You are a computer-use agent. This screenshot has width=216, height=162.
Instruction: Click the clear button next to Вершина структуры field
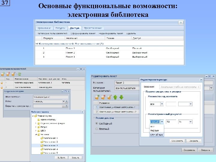pos(67,106)
